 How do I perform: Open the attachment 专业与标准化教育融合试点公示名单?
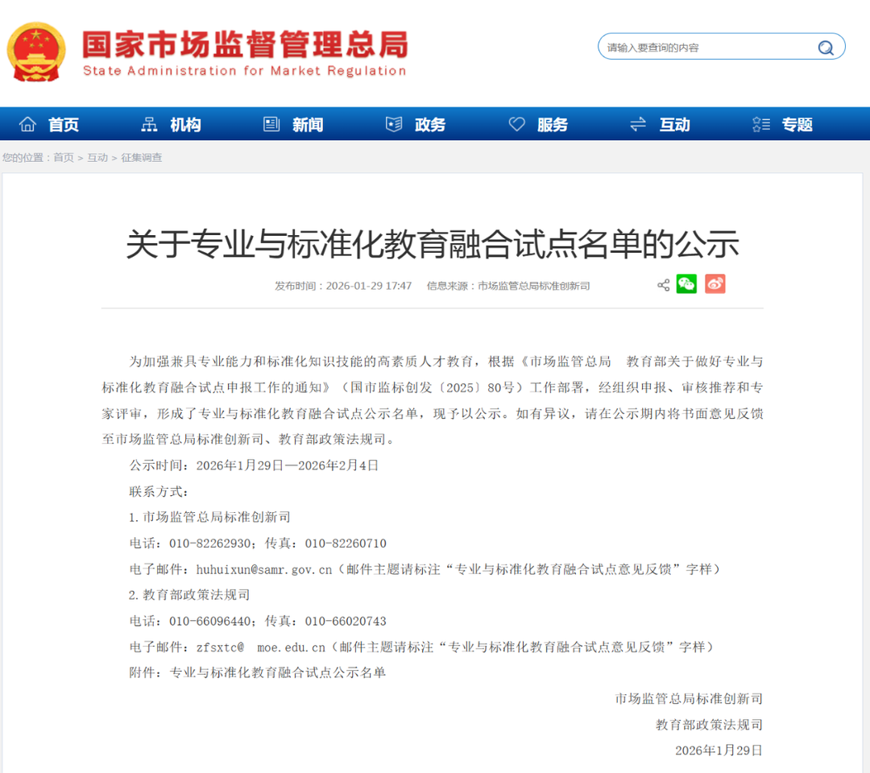[x=278, y=672]
